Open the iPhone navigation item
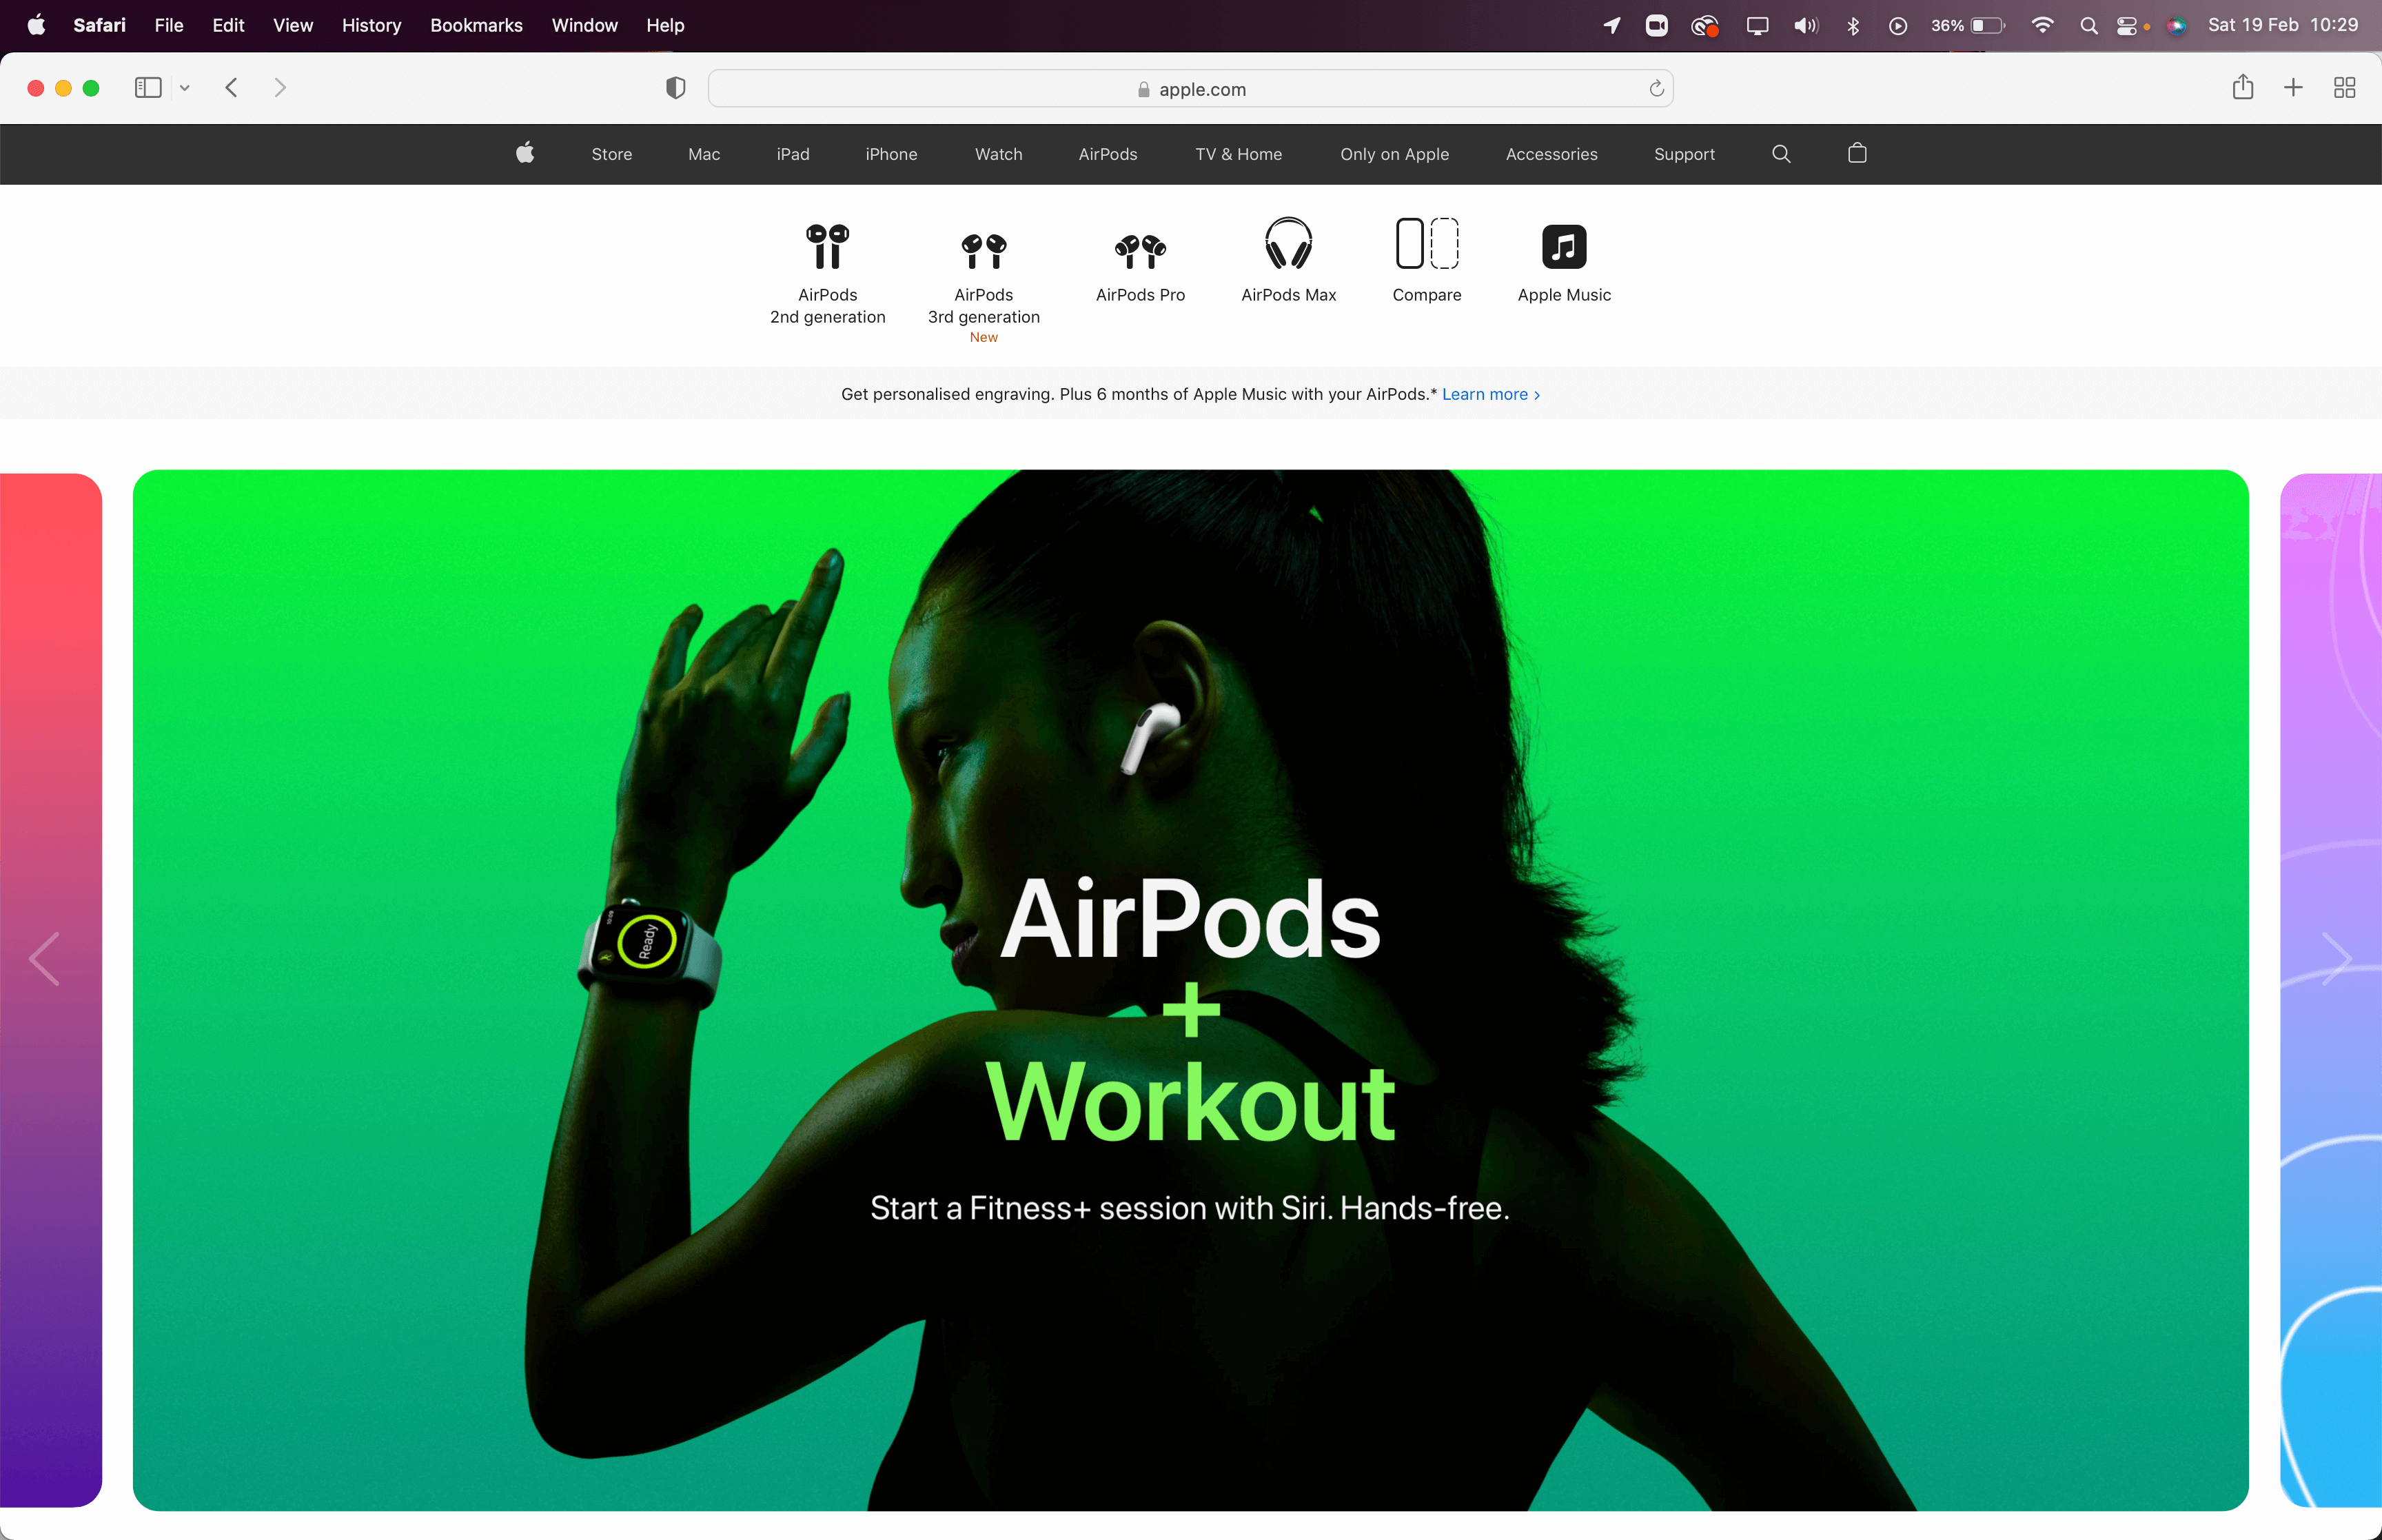Image resolution: width=2382 pixels, height=1540 pixels. click(x=892, y=154)
